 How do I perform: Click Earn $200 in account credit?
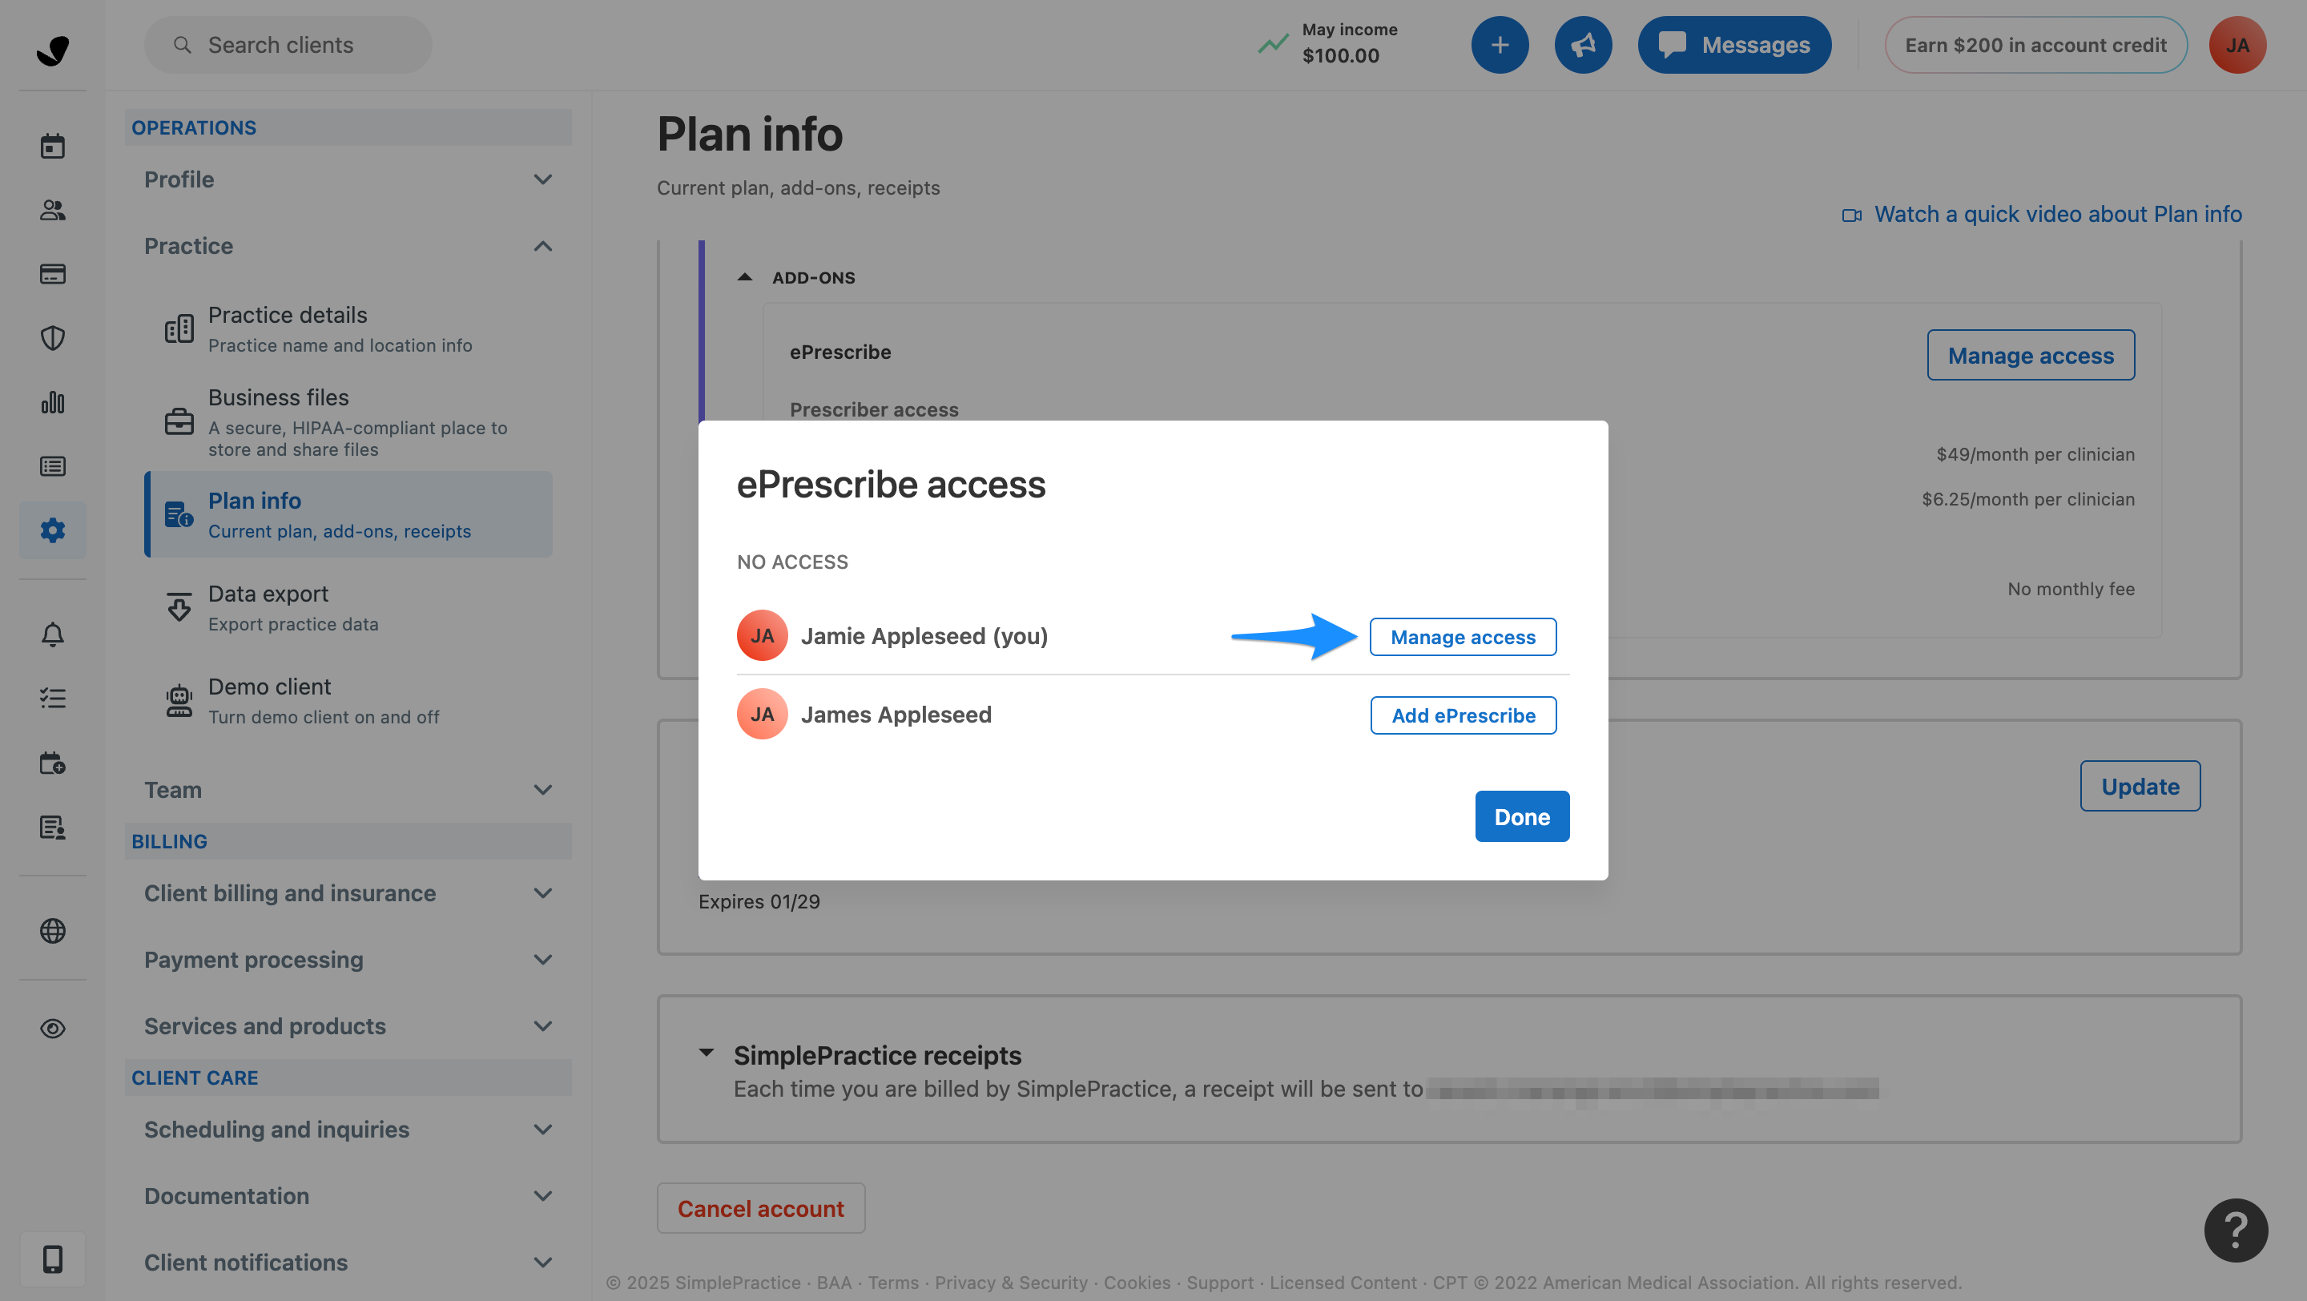[x=2035, y=45]
